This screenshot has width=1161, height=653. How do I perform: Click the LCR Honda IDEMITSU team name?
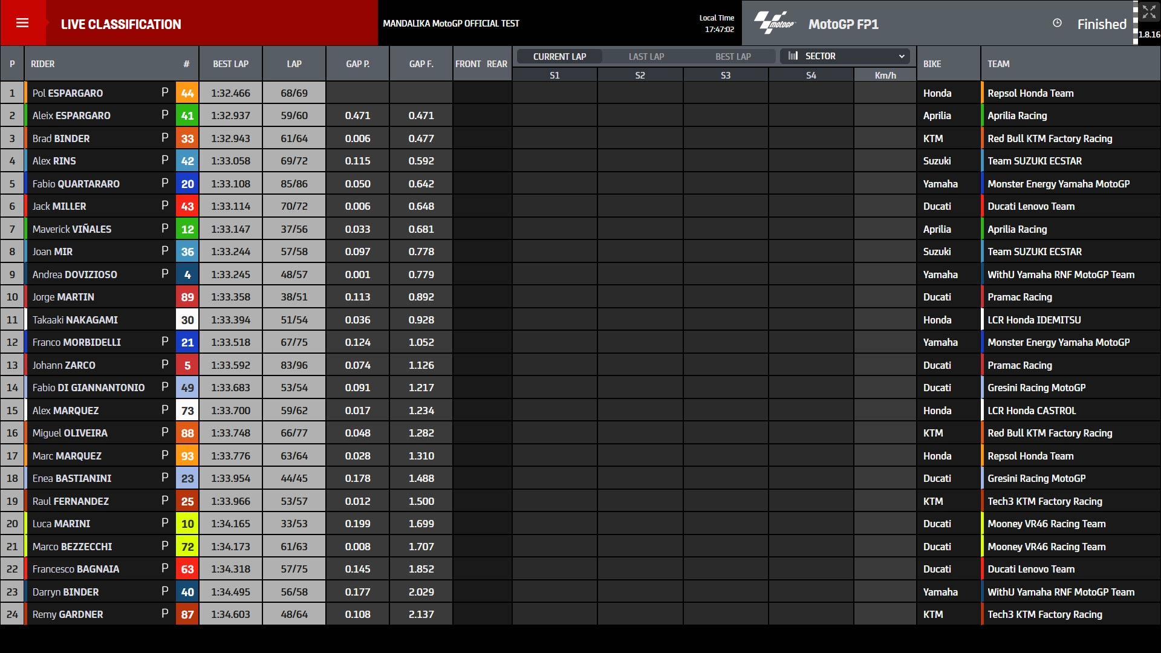coord(1034,320)
